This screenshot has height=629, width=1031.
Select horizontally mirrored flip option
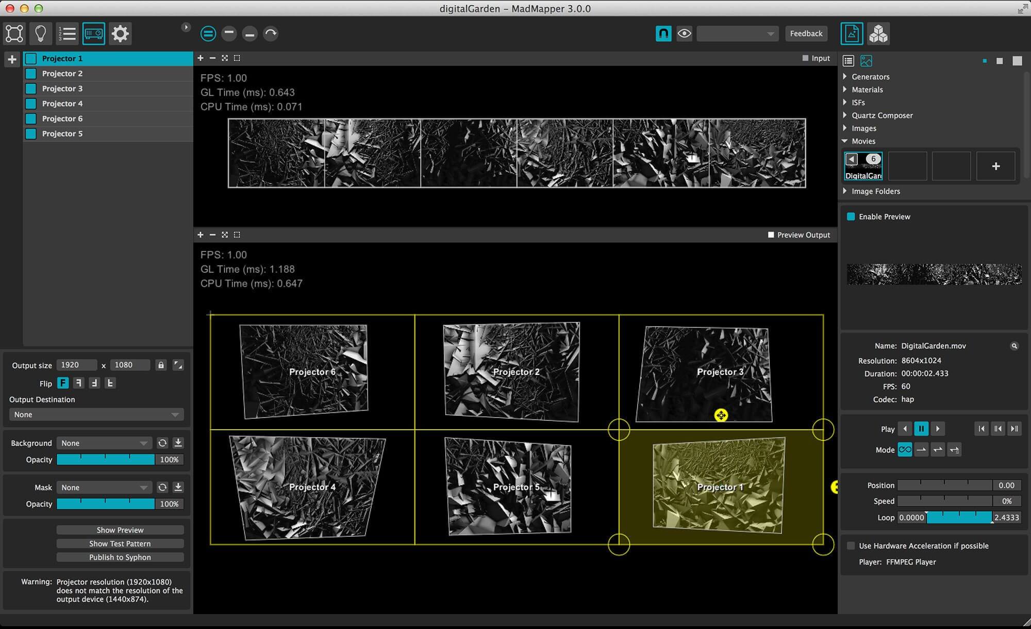pyautogui.click(x=78, y=383)
